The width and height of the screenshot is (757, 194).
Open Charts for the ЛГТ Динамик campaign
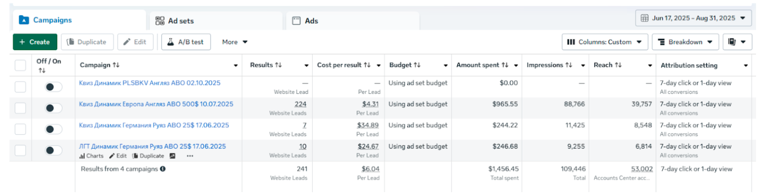point(91,156)
